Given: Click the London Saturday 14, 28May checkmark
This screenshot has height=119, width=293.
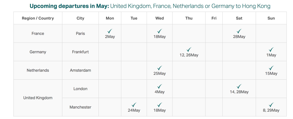Looking at the screenshot, I should click(239, 86).
